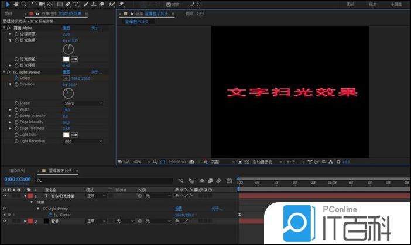The height and width of the screenshot is (245, 411).
Task: Select the Hand tool
Action: pos(16,4)
